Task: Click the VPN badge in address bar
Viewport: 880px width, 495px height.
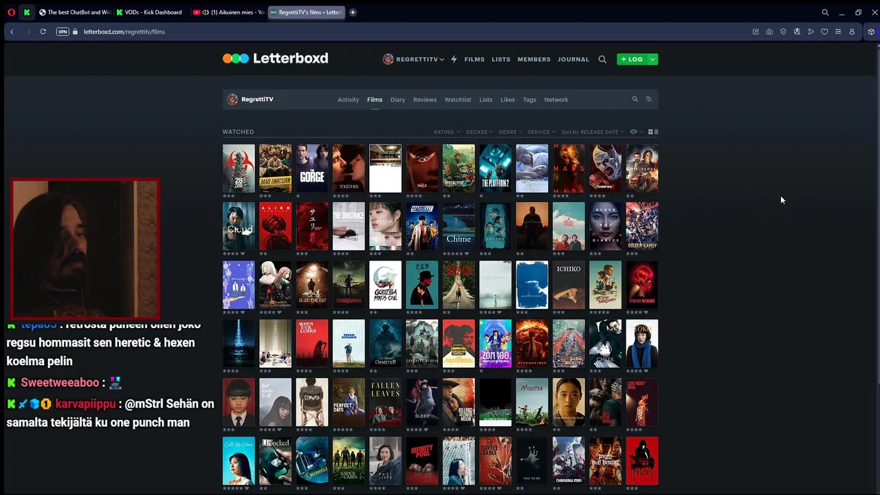Action: [x=63, y=32]
